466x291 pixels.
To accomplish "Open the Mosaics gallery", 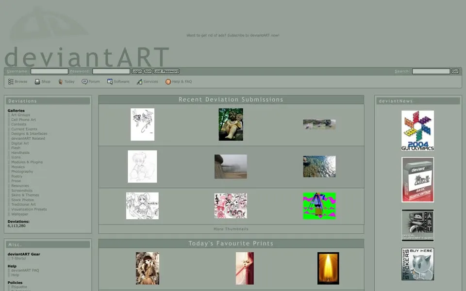I will pos(18,167).
